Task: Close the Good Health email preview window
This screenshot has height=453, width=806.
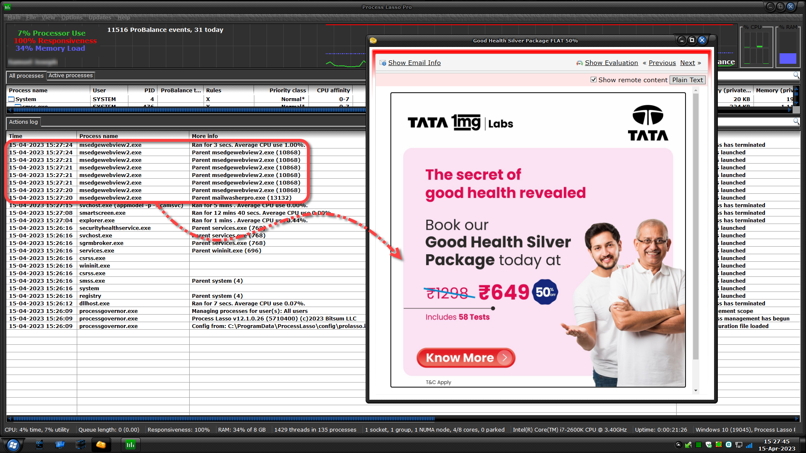Action: 702,40
